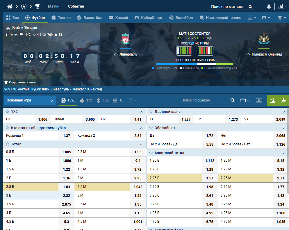The image size is (289, 230).
Task: Open the Настольный теннис tab
Action: 220,18
